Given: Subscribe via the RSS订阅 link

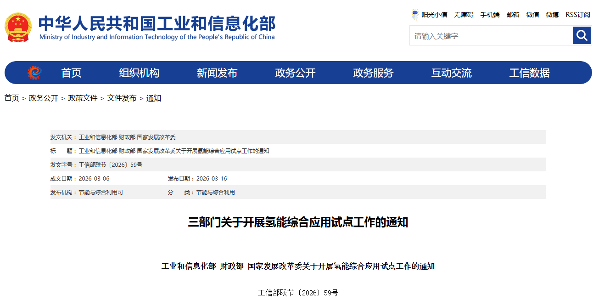Looking at the screenshot, I should (x=577, y=15).
